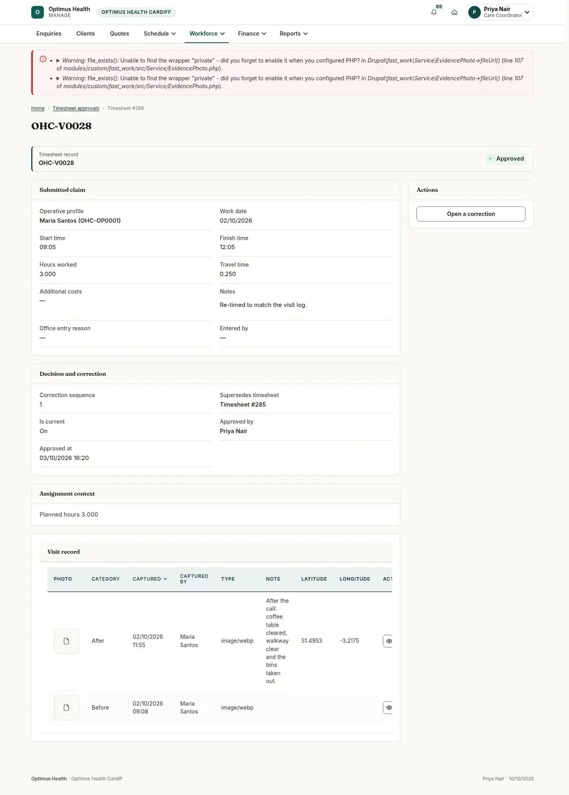Expand the Finance menu
Image resolution: width=569 pixels, height=795 pixels.
[252, 34]
